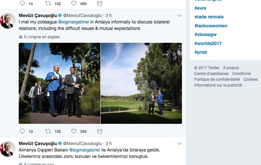Reply to the English Antalya tweet

[x=22, y=131]
